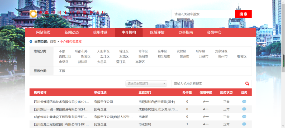This screenshot has height=128, width=285.
Task: Open the 中介机构 navigation tab
Action: pos(129,33)
